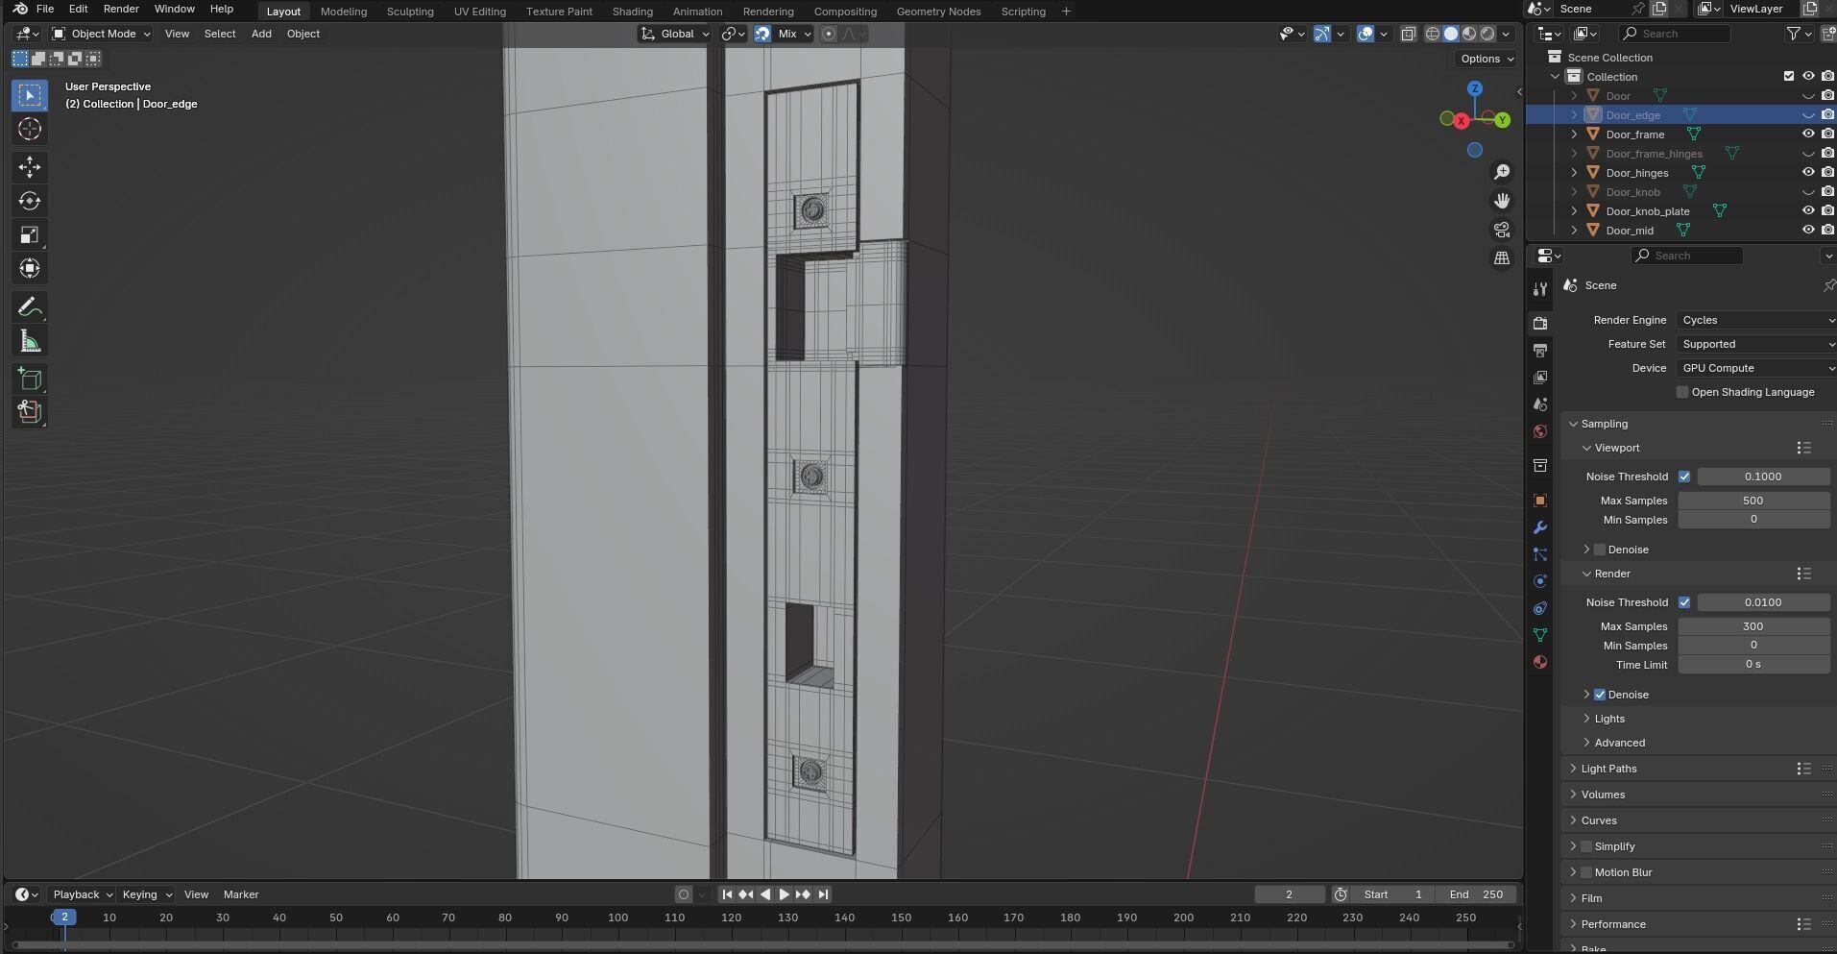1837x954 pixels.
Task: Open the Render menu
Action: (x=121, y=9)
